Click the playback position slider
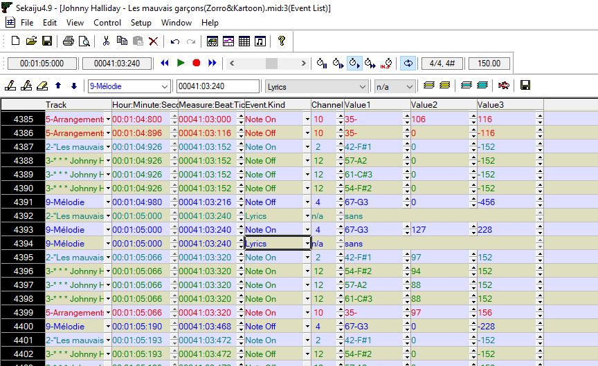This screenshot has height=366, width=598. (x=271, y=63)
